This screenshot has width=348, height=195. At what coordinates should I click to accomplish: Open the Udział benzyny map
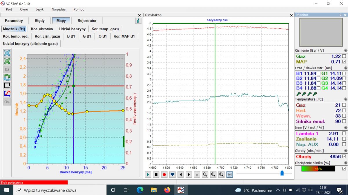[72, 29]
